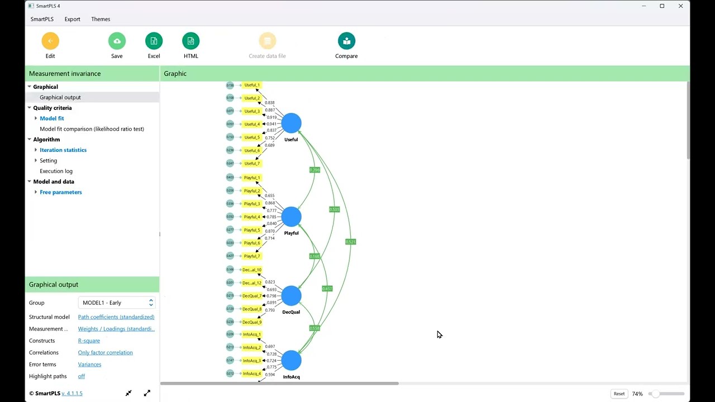Viewport: 715px width, 402px height.
Task: Select the Playful_4 indicator box
Action: (x=252, y=217)
